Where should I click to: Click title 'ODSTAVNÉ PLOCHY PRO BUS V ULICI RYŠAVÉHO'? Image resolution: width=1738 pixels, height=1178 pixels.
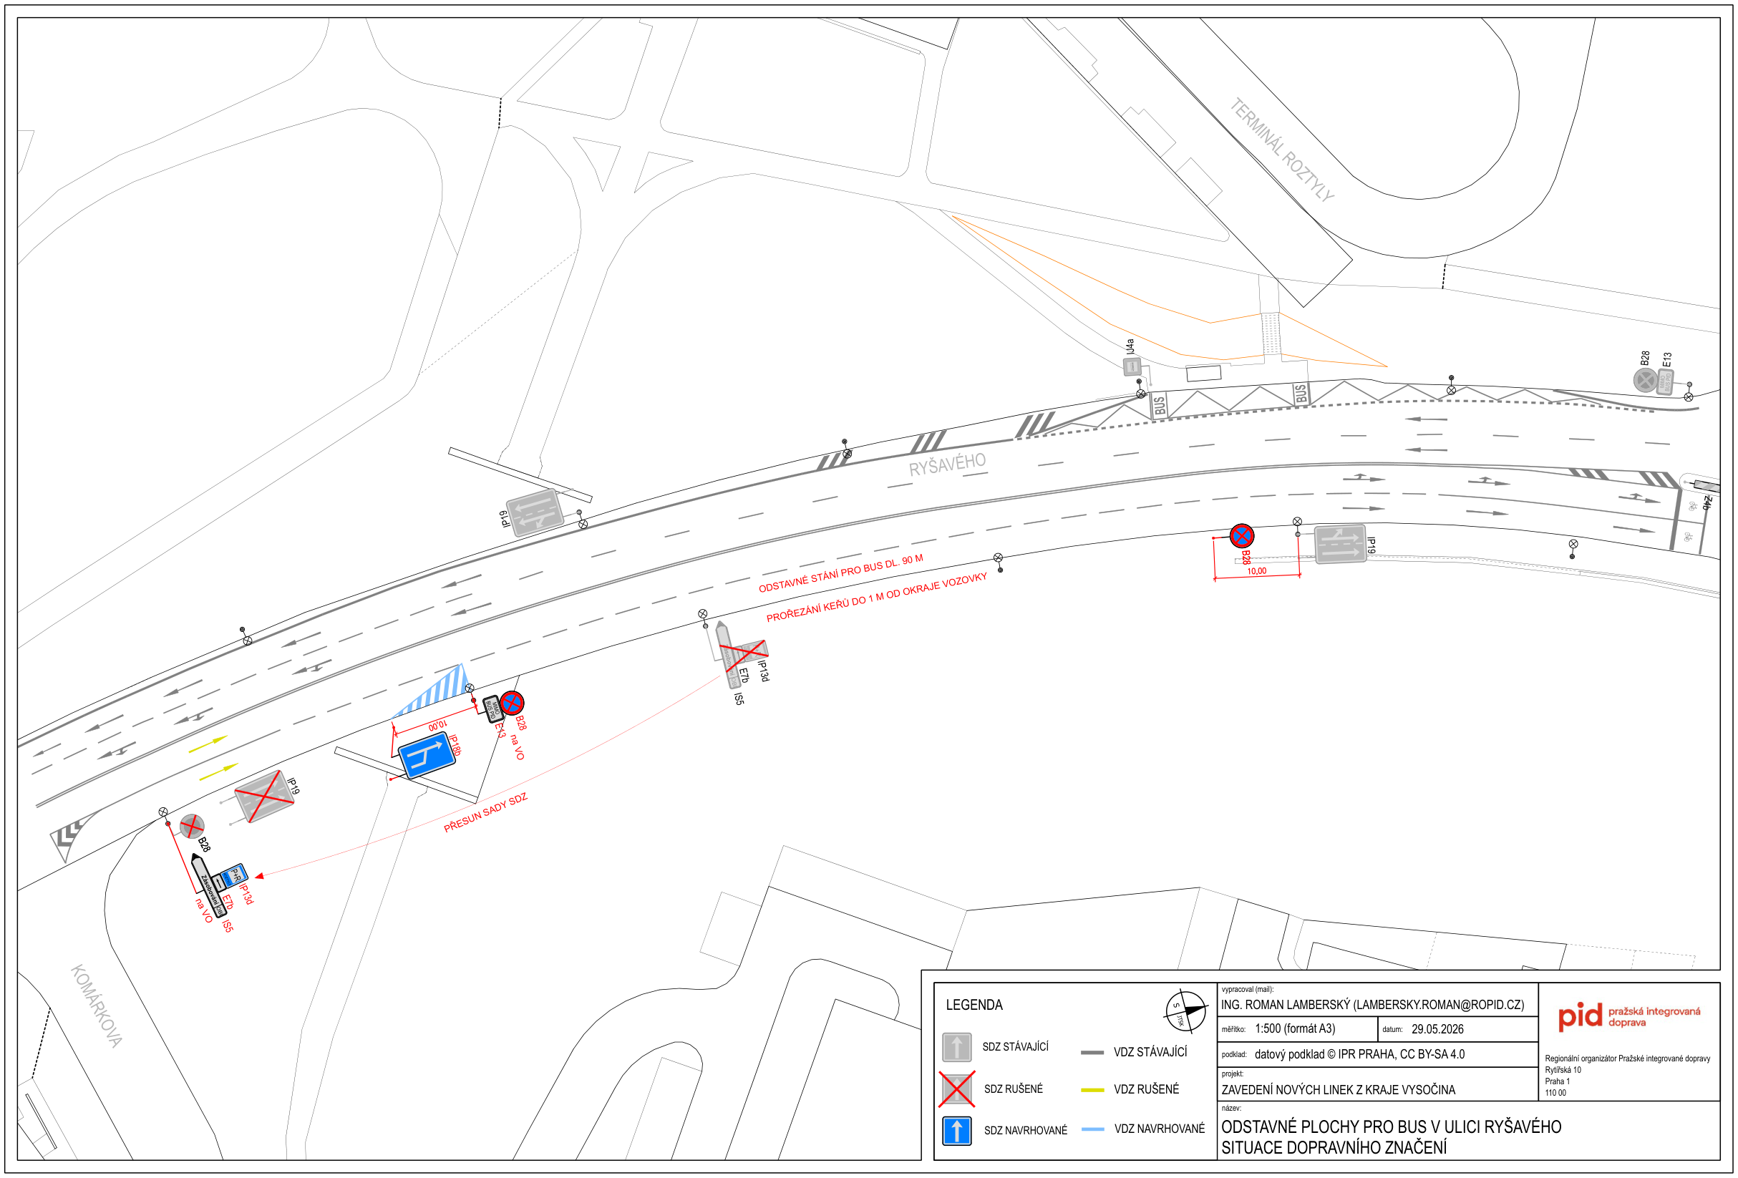point(1391,1126)
